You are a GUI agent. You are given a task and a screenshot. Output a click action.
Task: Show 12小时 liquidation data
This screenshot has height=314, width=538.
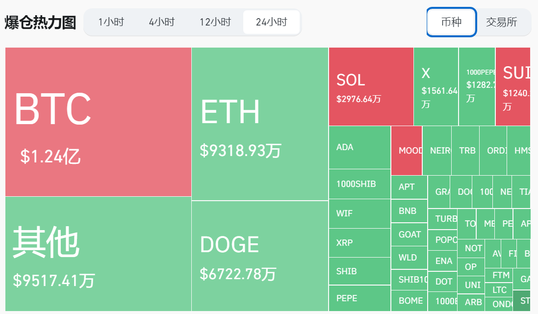(x=215, y=22)
